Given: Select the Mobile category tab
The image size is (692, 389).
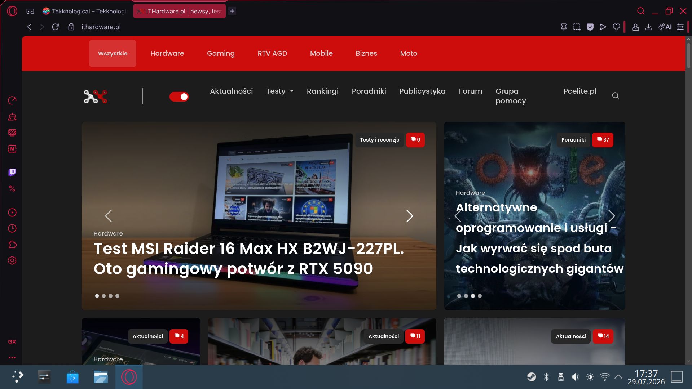Looking at the screenshot, I should pyautogui.click(x=321, y=53).
